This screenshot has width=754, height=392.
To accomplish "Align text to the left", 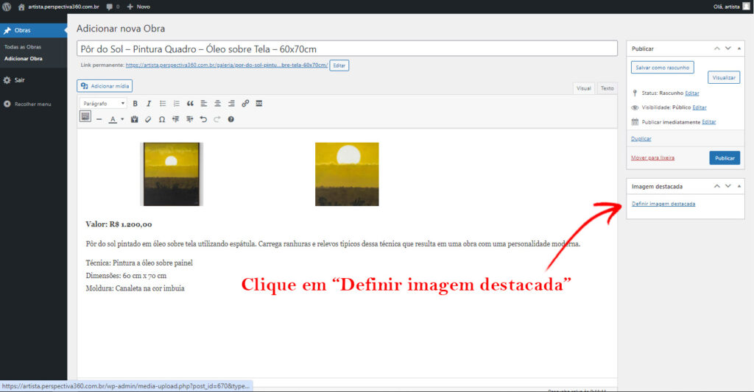I will (204, 103).
